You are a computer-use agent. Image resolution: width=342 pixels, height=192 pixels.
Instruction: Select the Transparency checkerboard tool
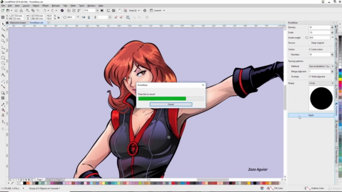[3, 98]
